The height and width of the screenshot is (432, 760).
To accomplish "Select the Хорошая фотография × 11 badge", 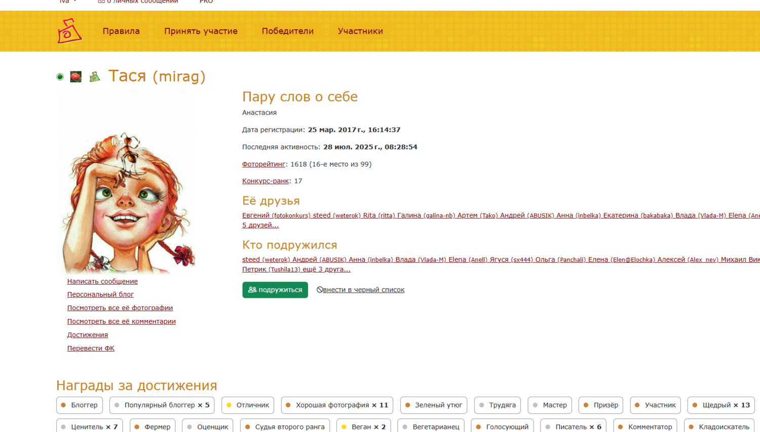I will coord(337,405).
